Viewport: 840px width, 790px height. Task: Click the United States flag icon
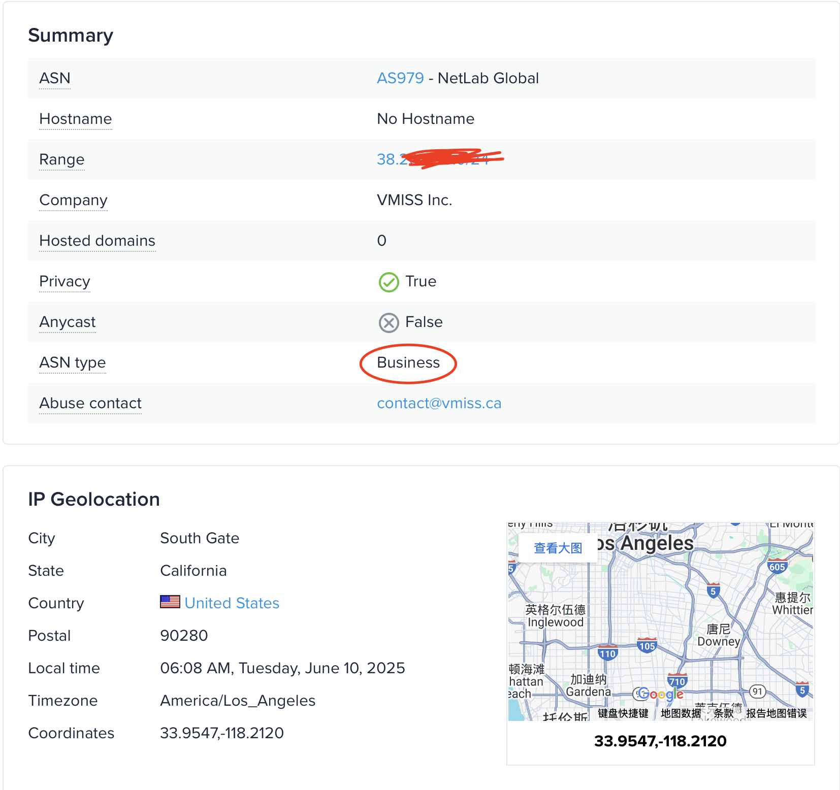tap(170, 602)
